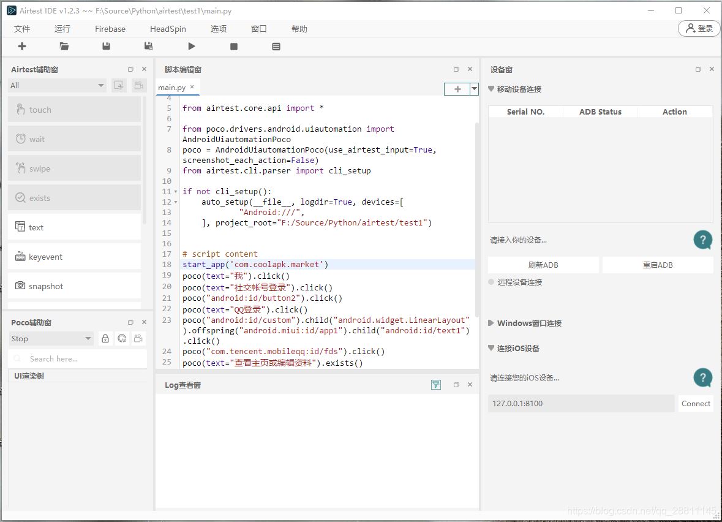The image size is (722, 522).
Task: Open the 文件 menu
Action: coord(21,29)
